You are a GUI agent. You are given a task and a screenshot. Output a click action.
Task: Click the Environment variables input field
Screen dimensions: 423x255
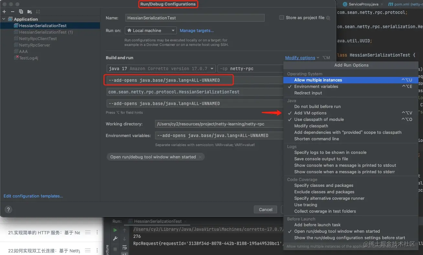[219, 135]
